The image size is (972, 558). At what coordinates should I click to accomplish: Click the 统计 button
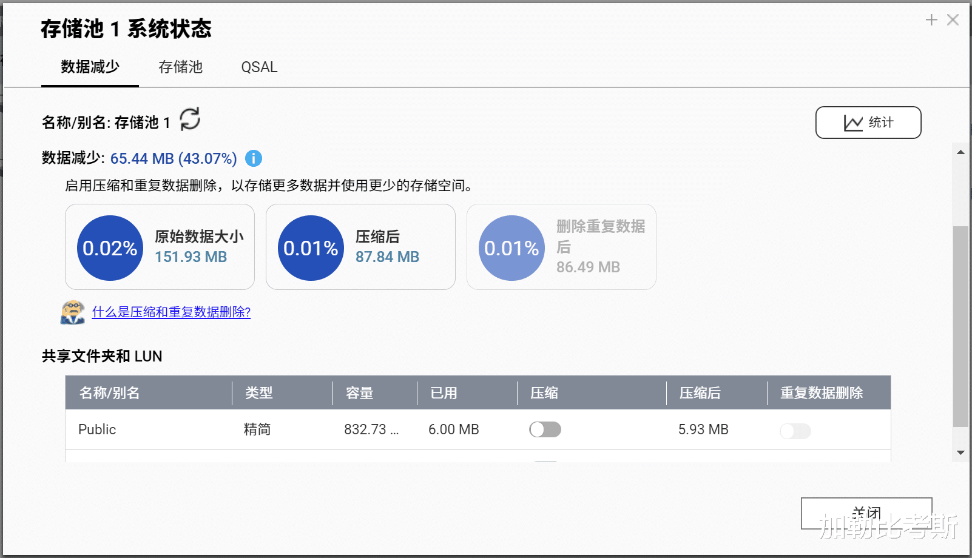pos(868,122)
